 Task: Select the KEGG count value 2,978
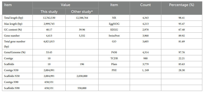coord(145,30)
